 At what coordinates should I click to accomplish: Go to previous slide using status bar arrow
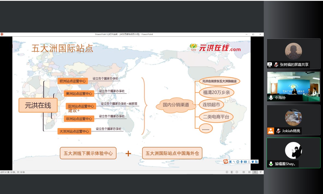(227, 172)
